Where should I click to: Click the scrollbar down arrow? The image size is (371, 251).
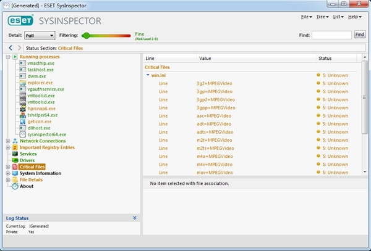click(365, 172)
